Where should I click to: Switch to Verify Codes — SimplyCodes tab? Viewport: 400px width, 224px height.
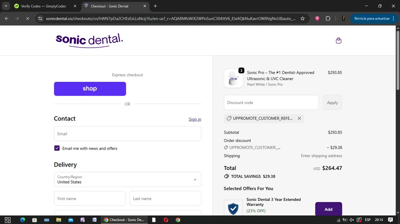43,6
